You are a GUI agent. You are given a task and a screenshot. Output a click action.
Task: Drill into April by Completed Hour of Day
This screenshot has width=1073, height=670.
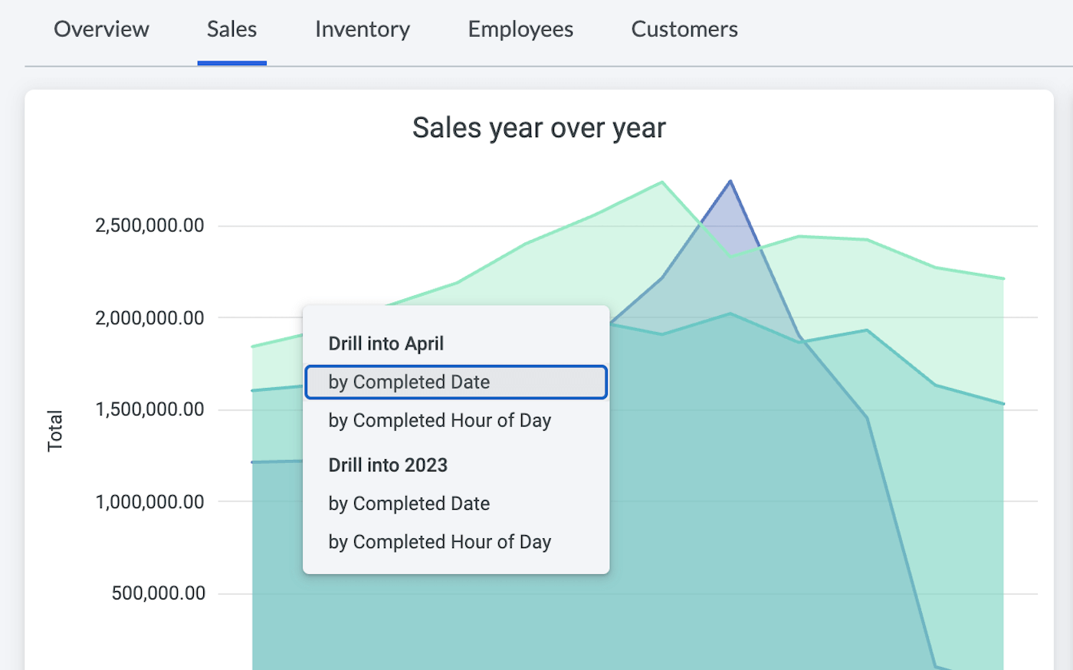click(x=439, y=420)
